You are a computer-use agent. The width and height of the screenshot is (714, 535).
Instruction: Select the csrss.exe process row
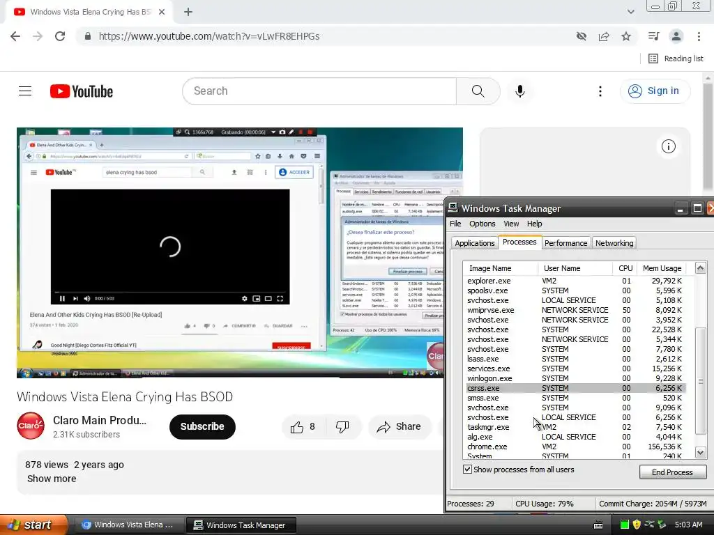[x=575, y=388]
